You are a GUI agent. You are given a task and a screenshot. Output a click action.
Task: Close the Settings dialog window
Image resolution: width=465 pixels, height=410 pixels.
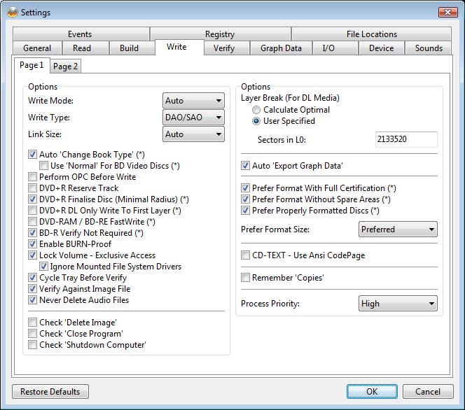[448, 12]
